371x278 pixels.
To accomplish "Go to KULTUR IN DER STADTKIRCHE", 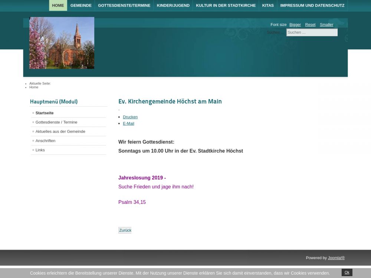I will [226, 6].
